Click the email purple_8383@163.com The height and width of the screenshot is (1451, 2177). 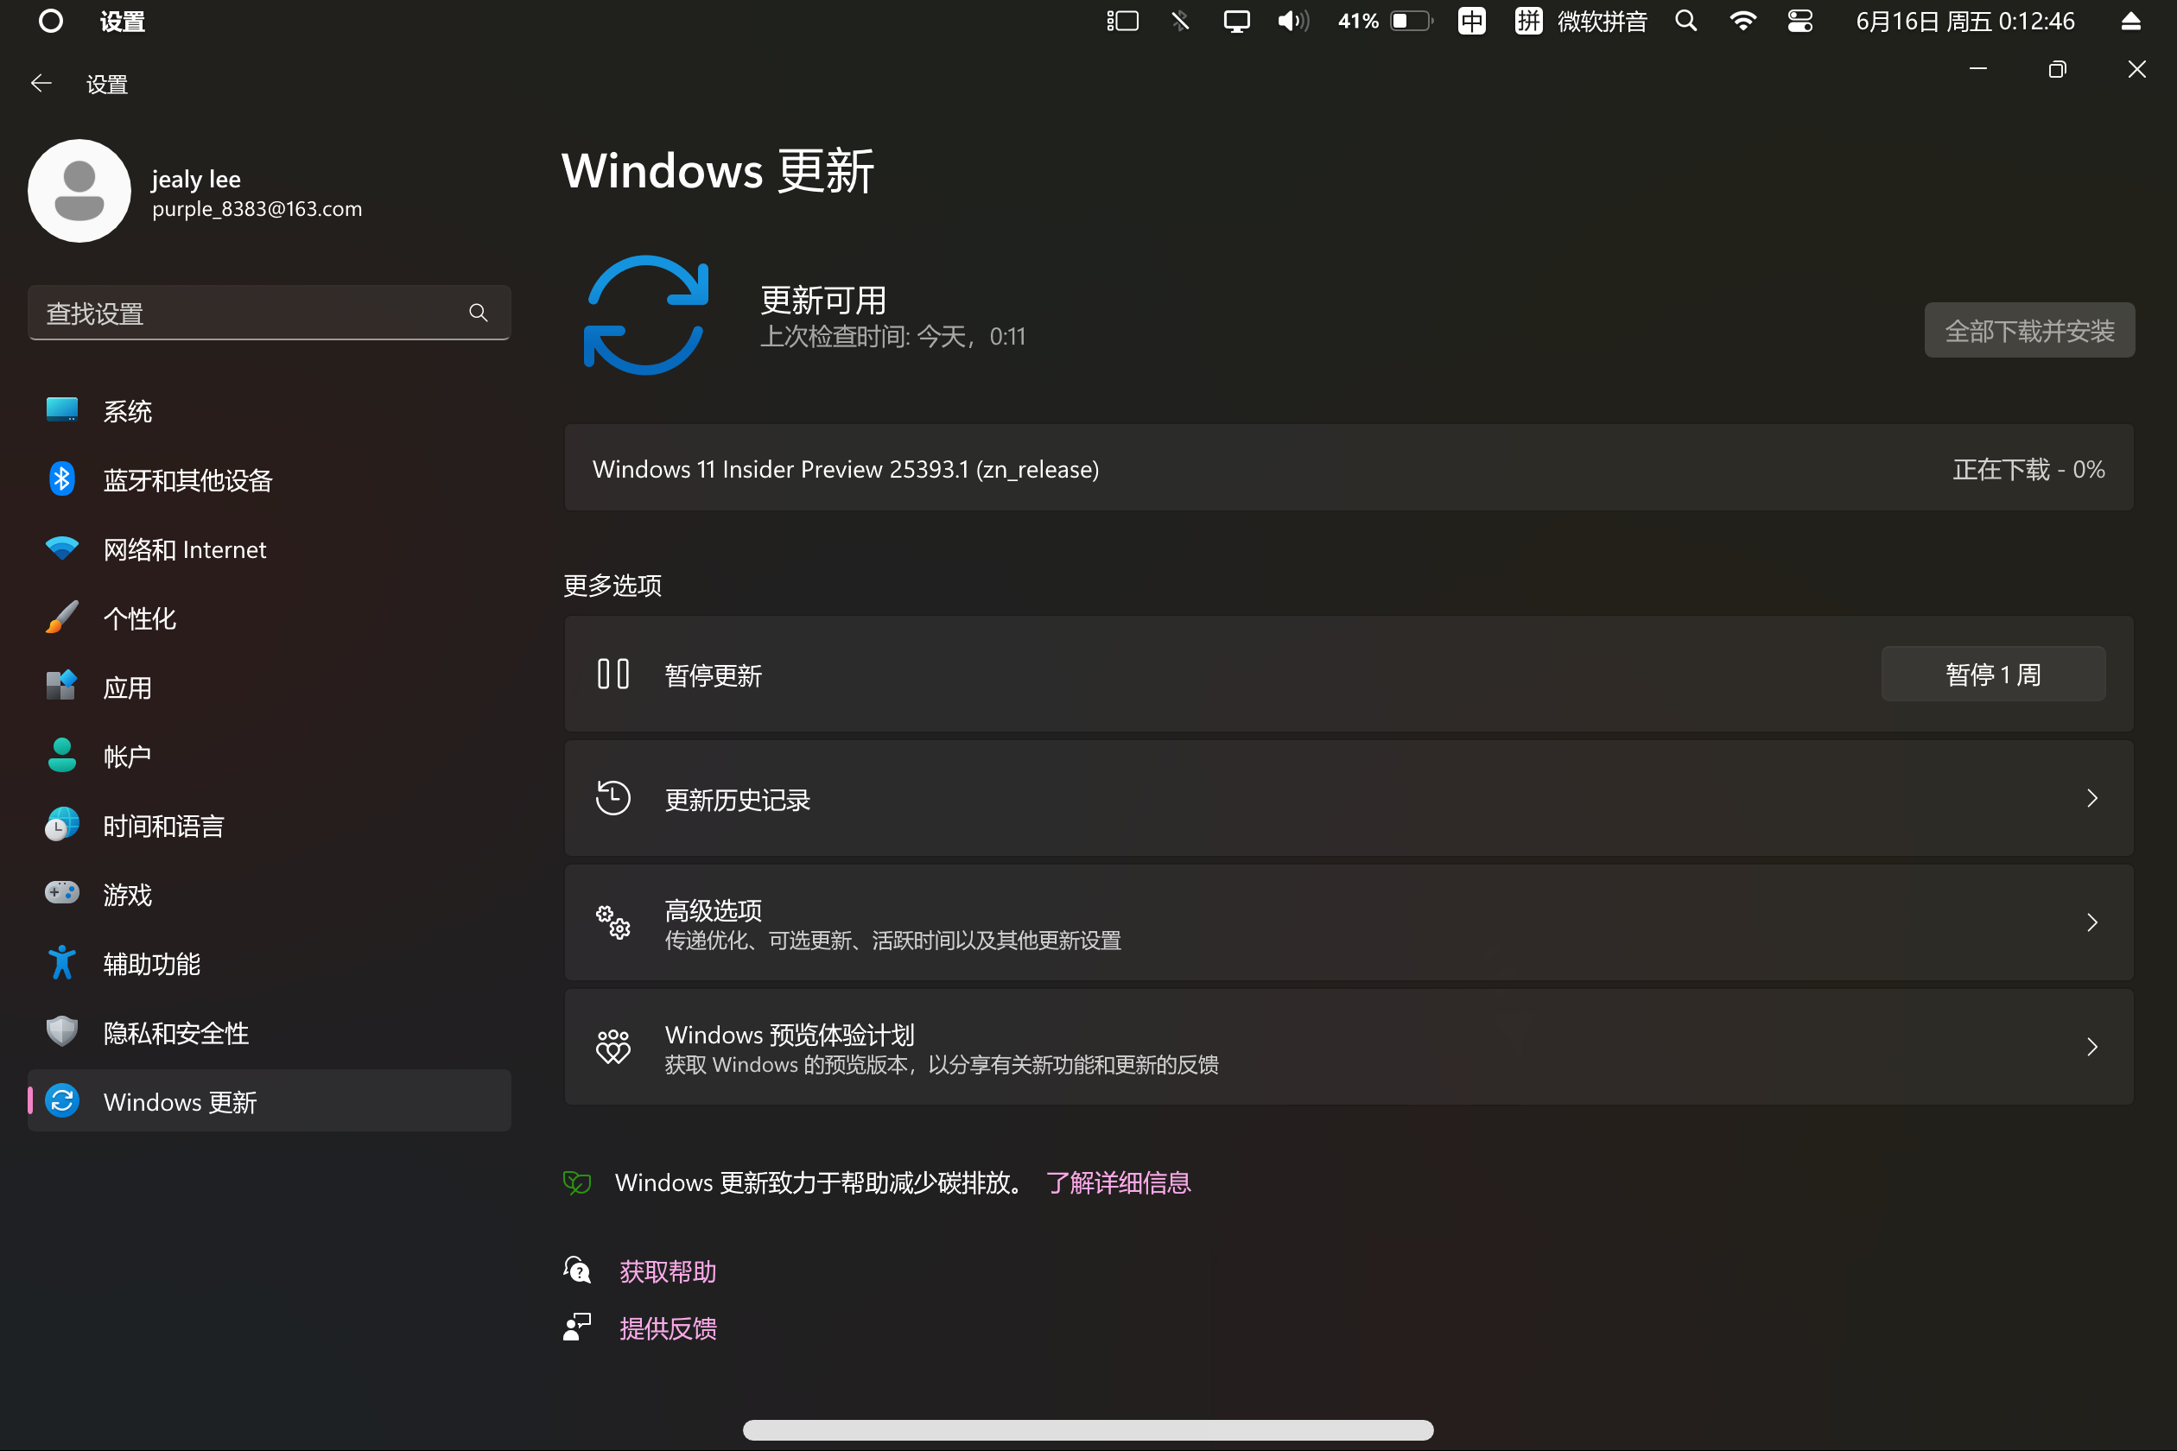click(257, 209)
